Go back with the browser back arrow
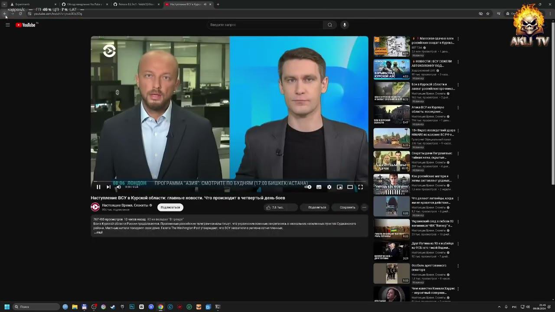Screen dimensions: 555x312 (x=5, y=13)
